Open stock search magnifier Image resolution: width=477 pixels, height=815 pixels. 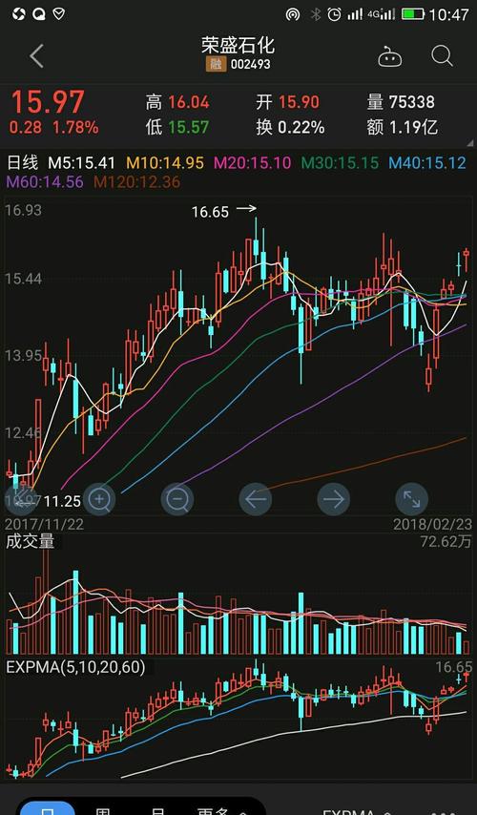click(x=443, y=56)
